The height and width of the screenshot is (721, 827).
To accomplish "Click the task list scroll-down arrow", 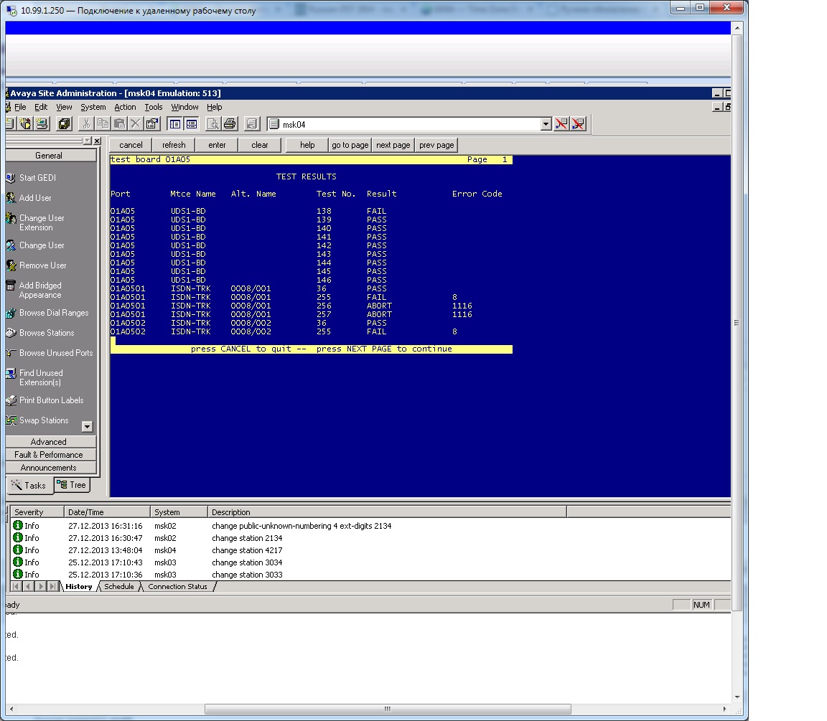I will 88,426.
